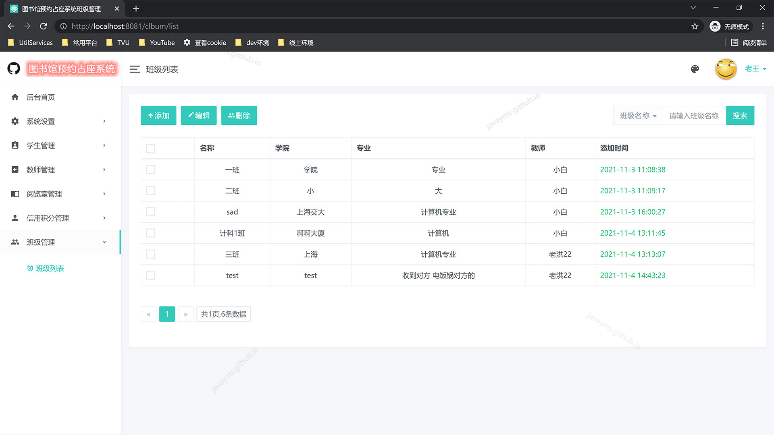The width and height of the screenshot is (774, 435).
Task: Reload the page in browser
Action: (x=44, y=26)
